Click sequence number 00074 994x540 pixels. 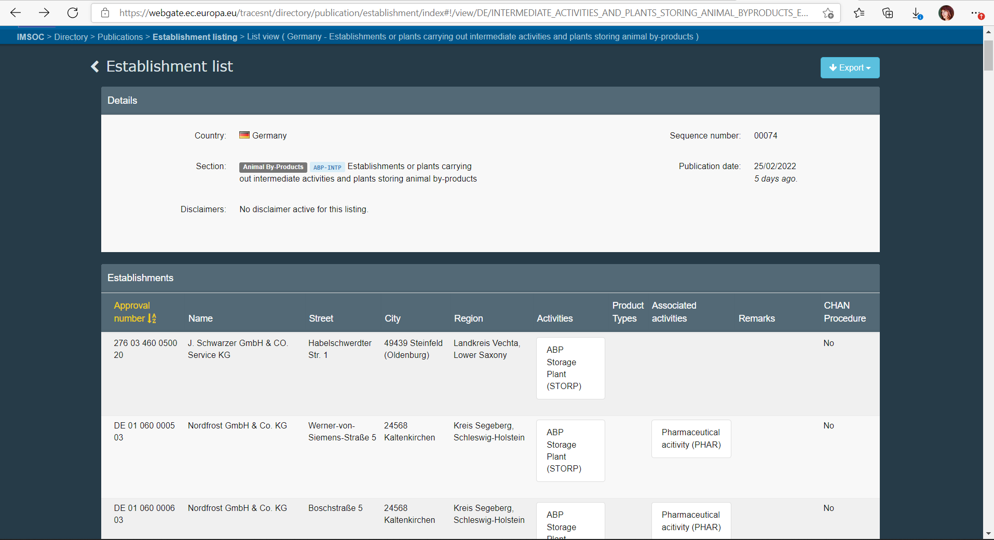[766, 135]
